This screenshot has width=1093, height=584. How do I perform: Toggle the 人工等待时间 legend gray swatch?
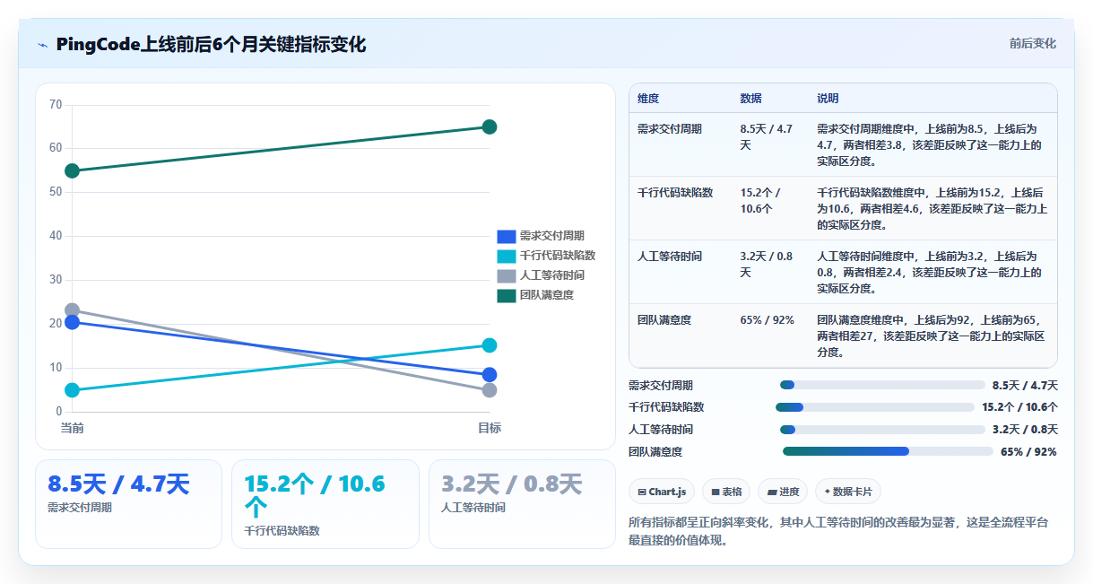point(507,275)
